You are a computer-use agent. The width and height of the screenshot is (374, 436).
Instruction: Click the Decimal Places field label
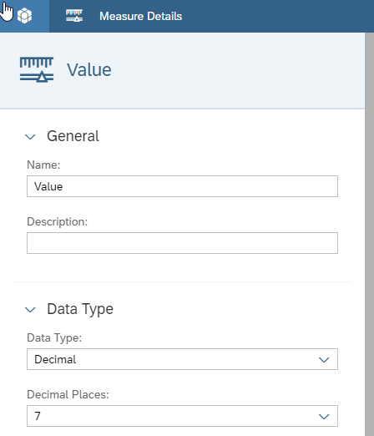(68, 394)
